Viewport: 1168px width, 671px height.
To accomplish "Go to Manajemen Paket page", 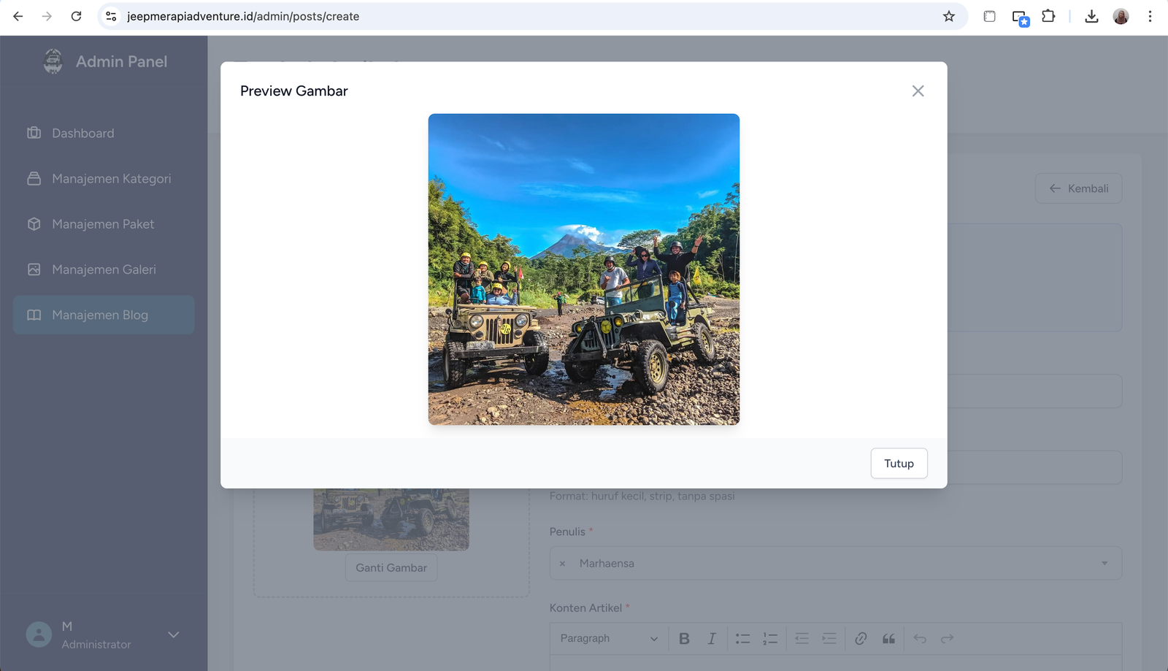I will [x=103, y=224].
